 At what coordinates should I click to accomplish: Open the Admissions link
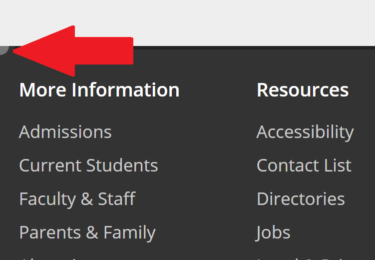click(65, 132)
